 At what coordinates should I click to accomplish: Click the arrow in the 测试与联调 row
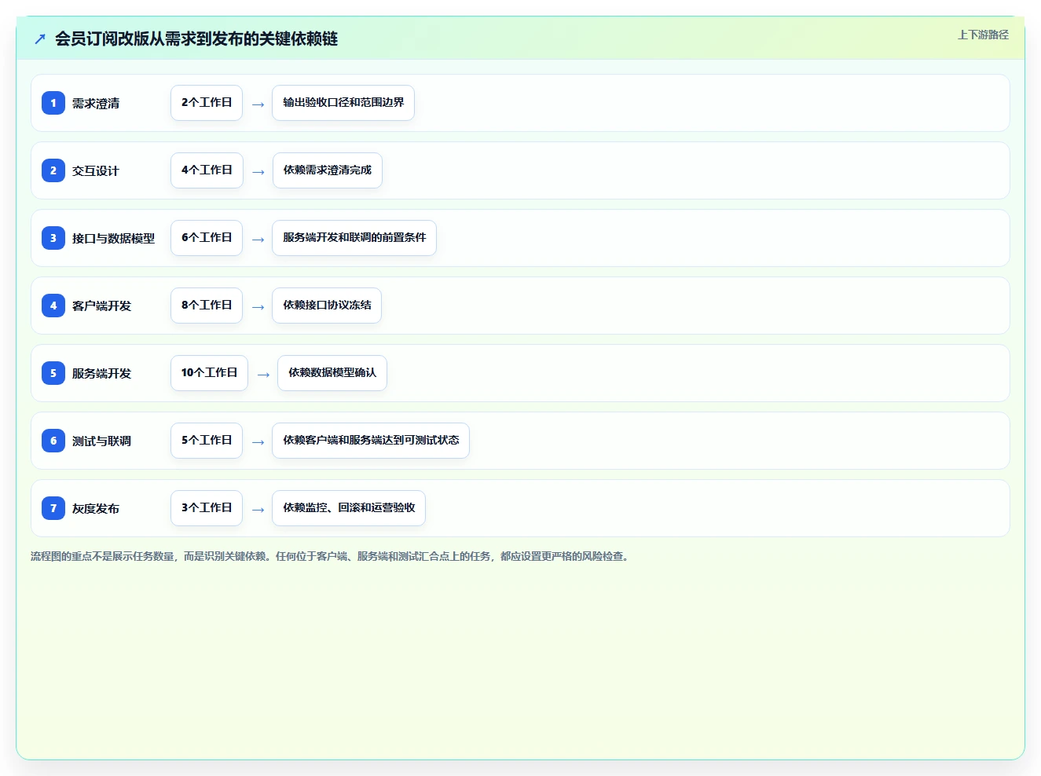(258, 442)
